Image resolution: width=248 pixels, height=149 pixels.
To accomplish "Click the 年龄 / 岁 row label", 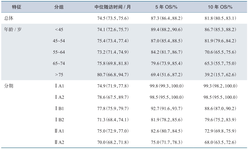I will pyautogui.click(x=13, y=29).
